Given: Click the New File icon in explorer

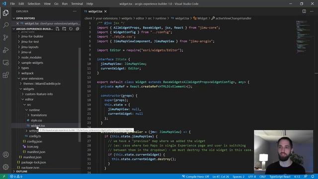Looking at the screenshot, I should click(x=58, y=29).
